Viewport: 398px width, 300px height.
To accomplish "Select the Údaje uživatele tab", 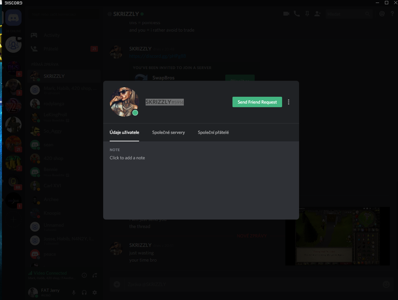I will coord(124,132).
